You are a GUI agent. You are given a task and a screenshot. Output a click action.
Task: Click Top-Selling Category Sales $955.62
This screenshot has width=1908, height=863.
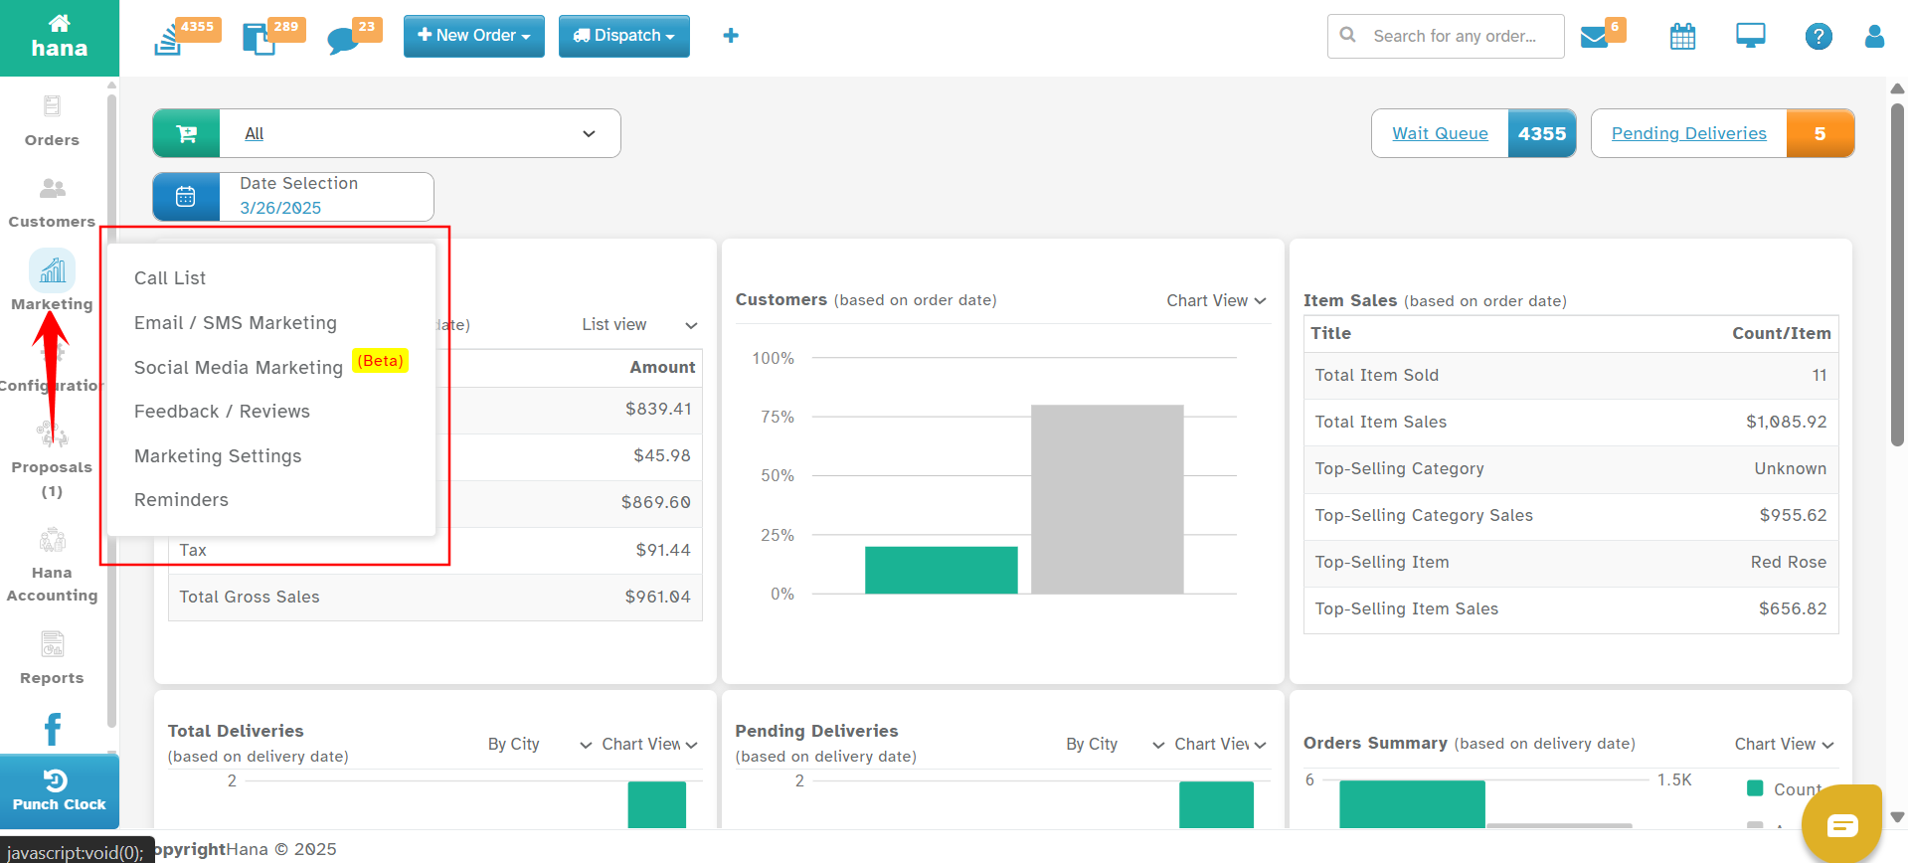click(1793, 515)
